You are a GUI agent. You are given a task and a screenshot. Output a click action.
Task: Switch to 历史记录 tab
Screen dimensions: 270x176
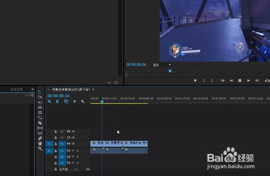pyautogui.click(x=17, y=89)
